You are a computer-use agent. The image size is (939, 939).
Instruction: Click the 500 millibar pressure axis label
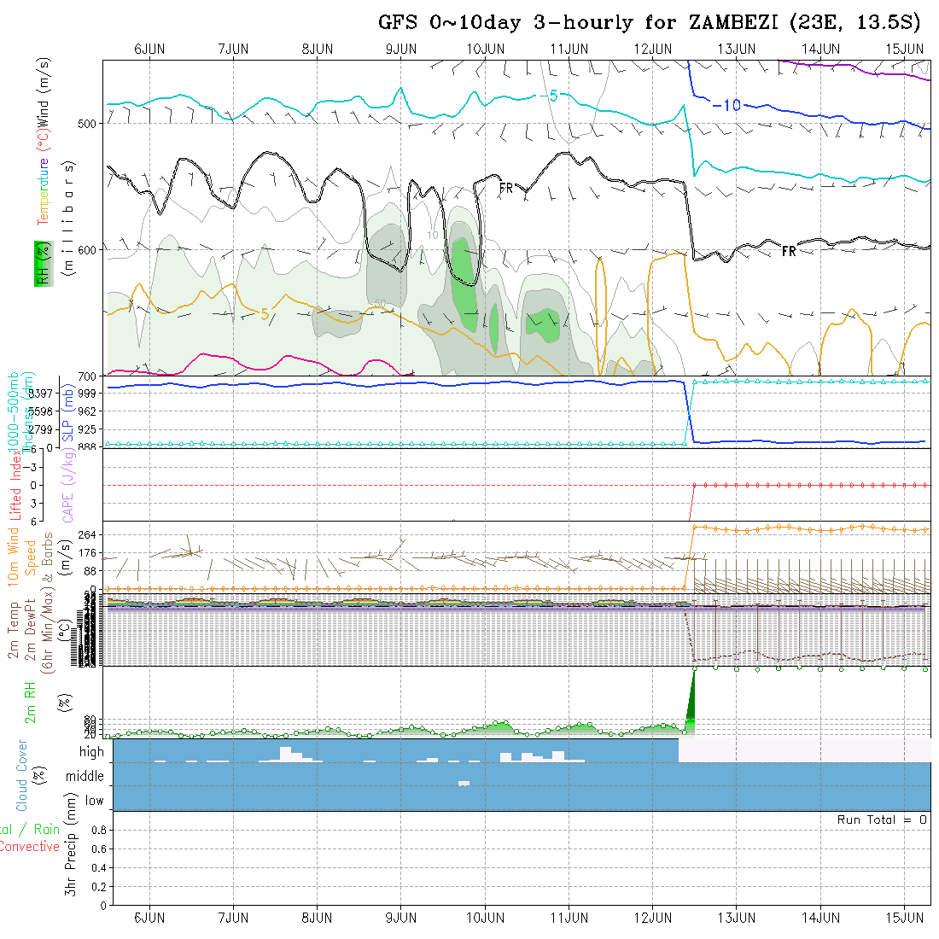pyautogui.click(x=90, y=124)
